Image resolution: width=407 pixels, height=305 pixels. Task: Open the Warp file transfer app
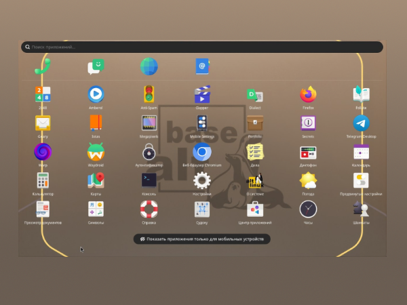[x=43, y=152]
